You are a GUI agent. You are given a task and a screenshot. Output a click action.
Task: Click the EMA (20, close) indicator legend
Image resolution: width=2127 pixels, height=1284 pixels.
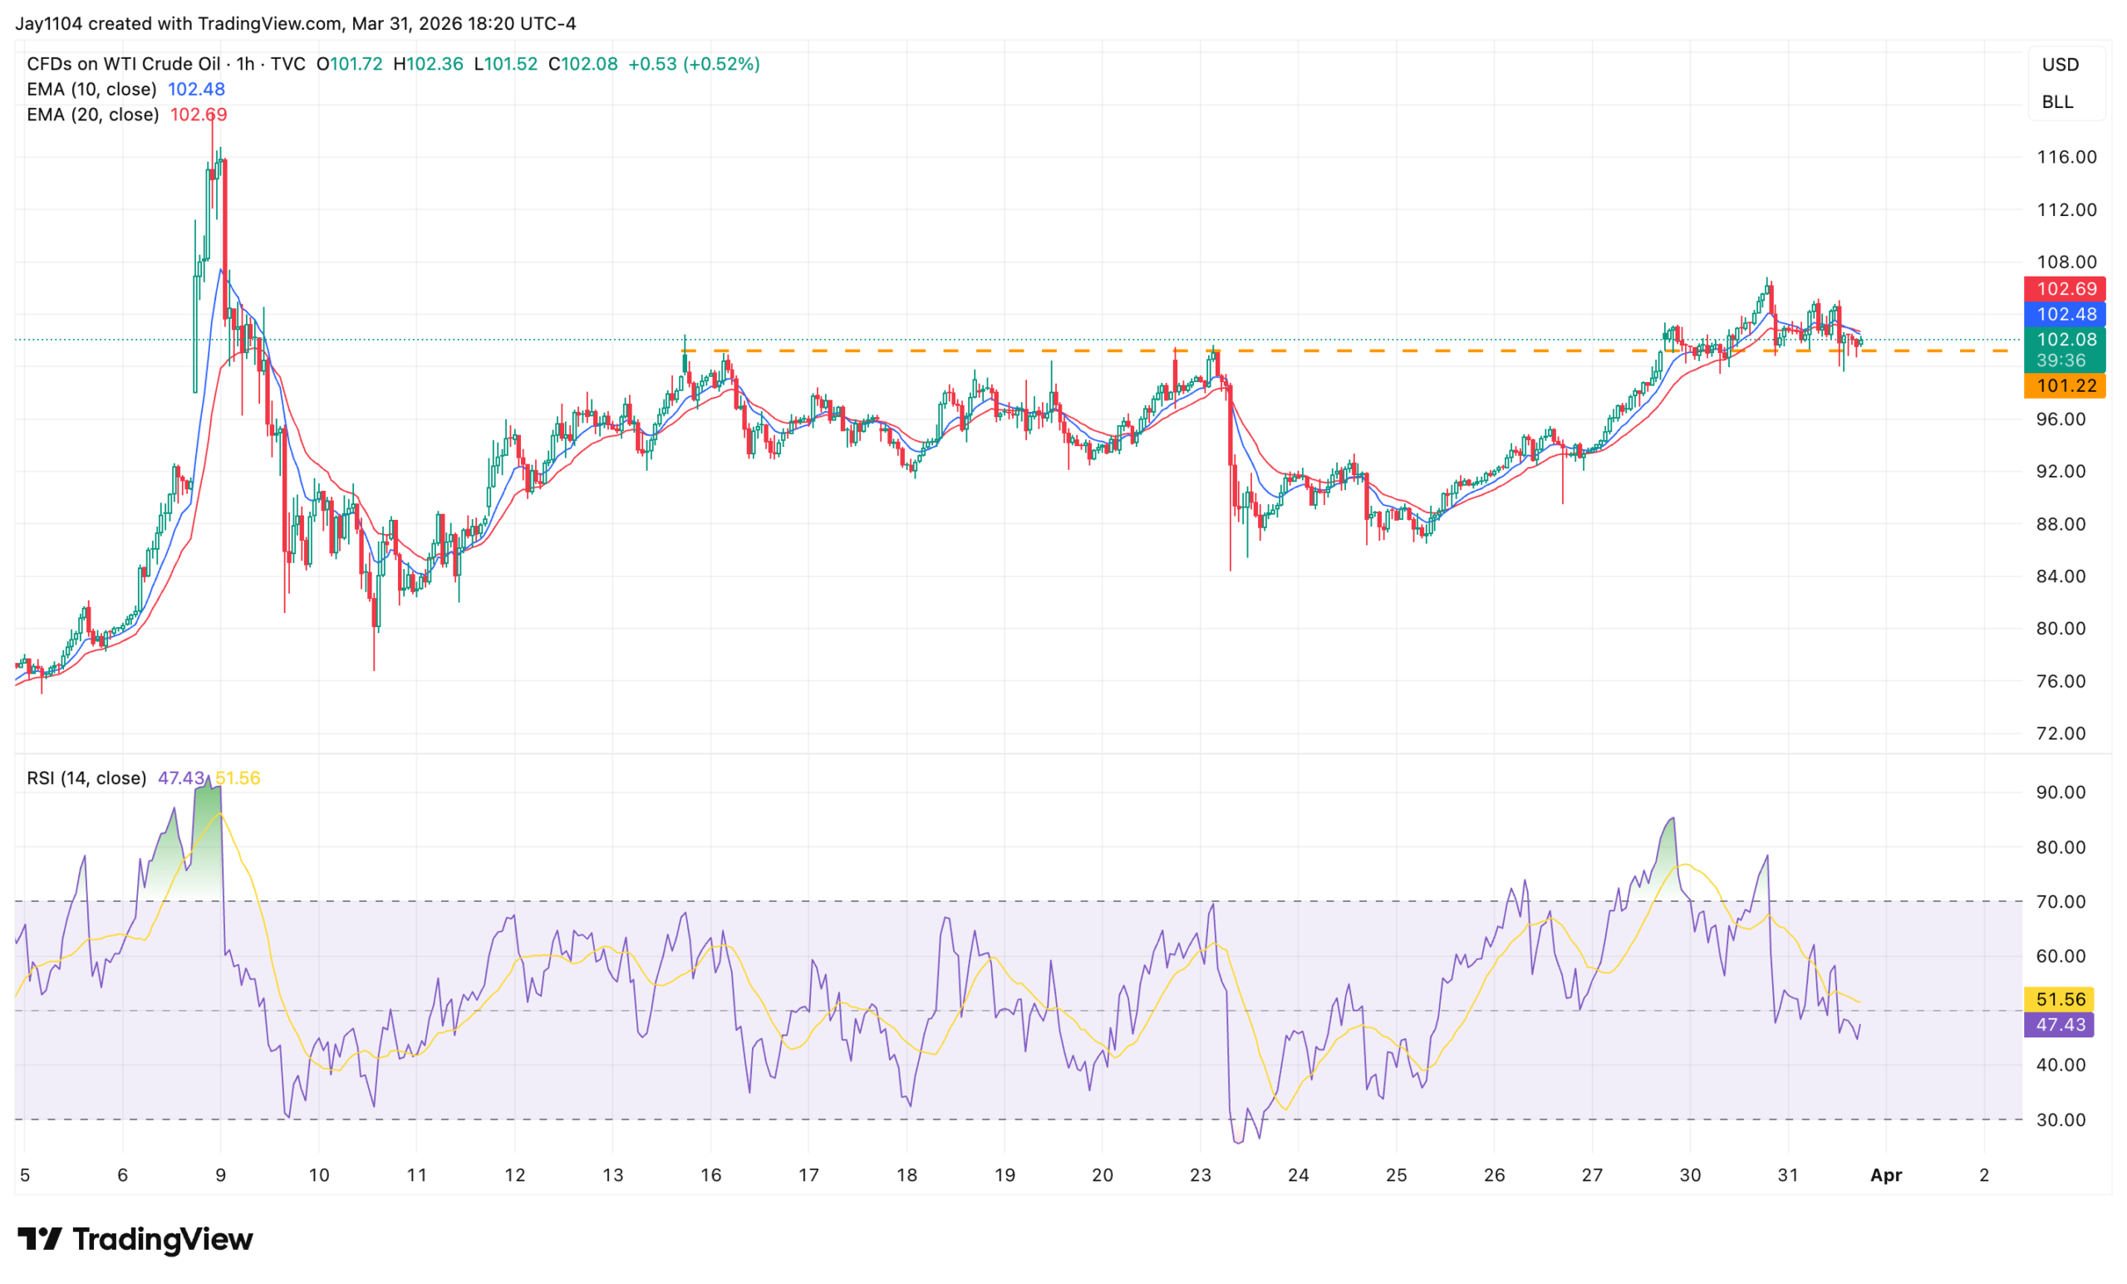click(92, 115)
